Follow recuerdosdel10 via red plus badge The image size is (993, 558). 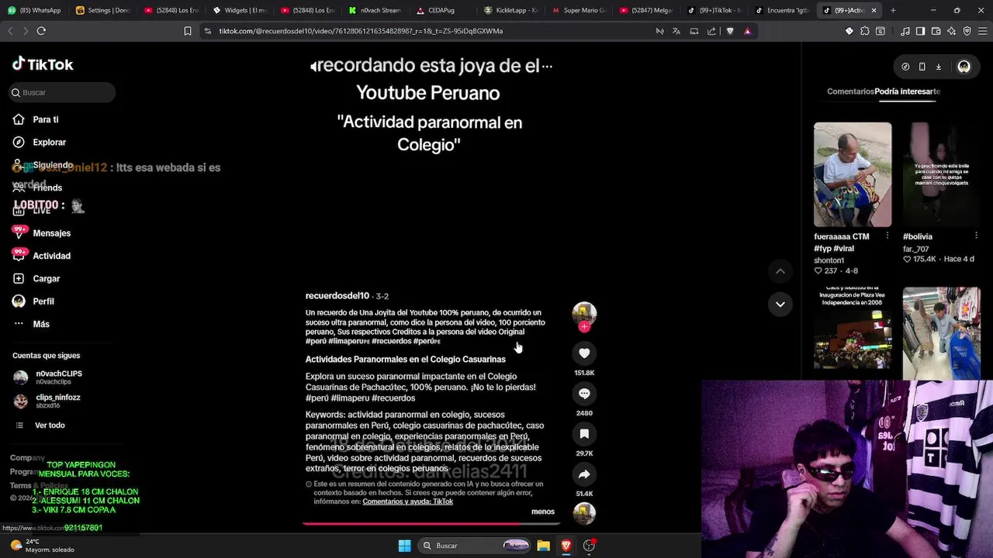point(584,327)
